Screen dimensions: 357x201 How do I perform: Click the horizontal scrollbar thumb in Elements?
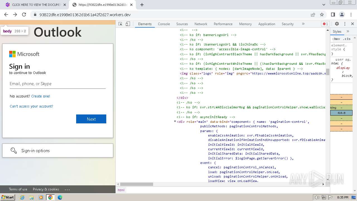pyautogui.click(x=137, y=184)
